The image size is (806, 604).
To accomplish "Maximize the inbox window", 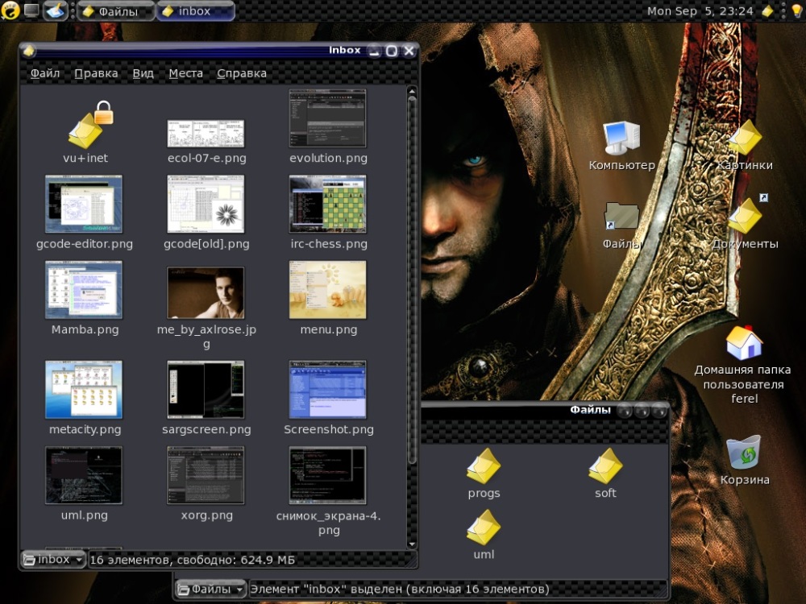I will point(391,51).
